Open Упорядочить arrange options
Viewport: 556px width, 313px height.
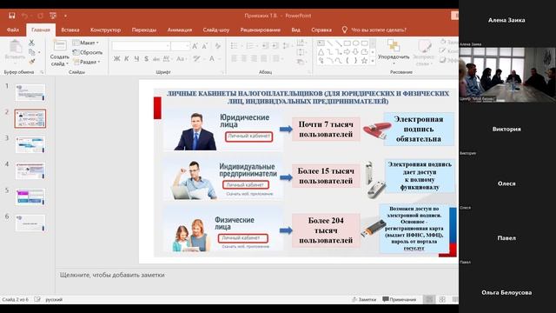coord(394,51)
